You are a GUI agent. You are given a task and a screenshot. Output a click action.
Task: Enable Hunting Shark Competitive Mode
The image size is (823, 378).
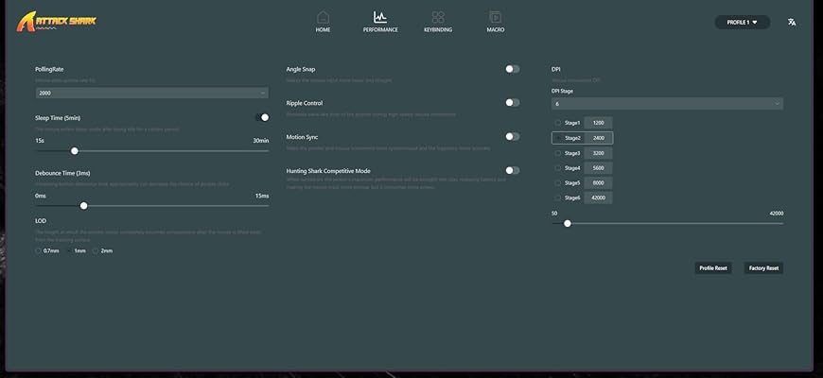pyautogui.click(x=512, y=170)
